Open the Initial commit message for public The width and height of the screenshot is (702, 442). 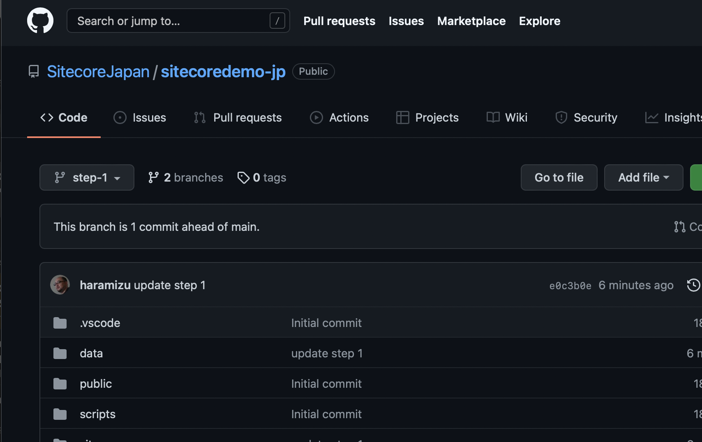click(x=326, y=384)
